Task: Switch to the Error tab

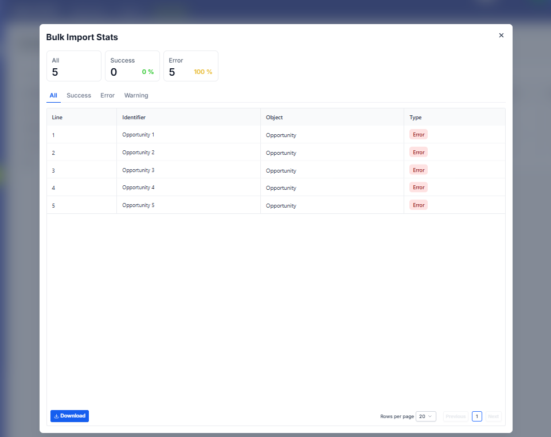Action: tap(107, 95)
